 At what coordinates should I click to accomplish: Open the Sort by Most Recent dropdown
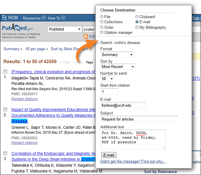[118, 67]
